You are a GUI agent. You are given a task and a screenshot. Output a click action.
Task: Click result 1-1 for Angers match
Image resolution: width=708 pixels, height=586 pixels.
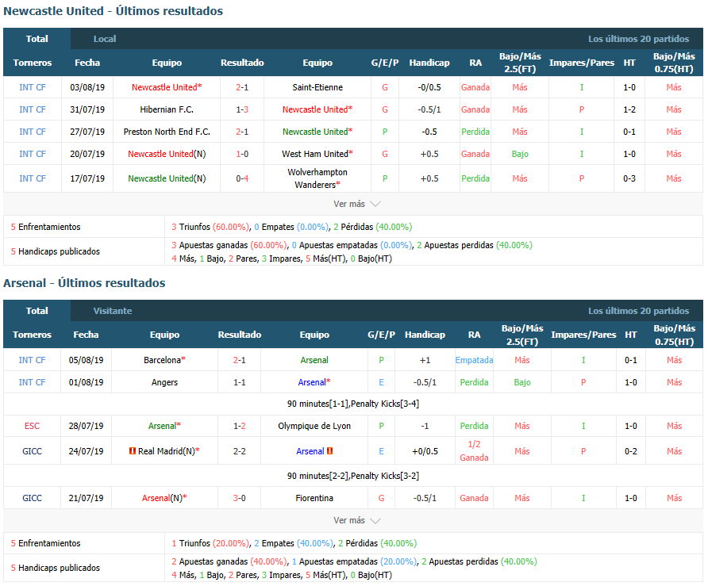pyautogui.click(x=240, y=382)
